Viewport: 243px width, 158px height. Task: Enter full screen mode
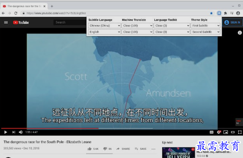(x=240, y=132)
